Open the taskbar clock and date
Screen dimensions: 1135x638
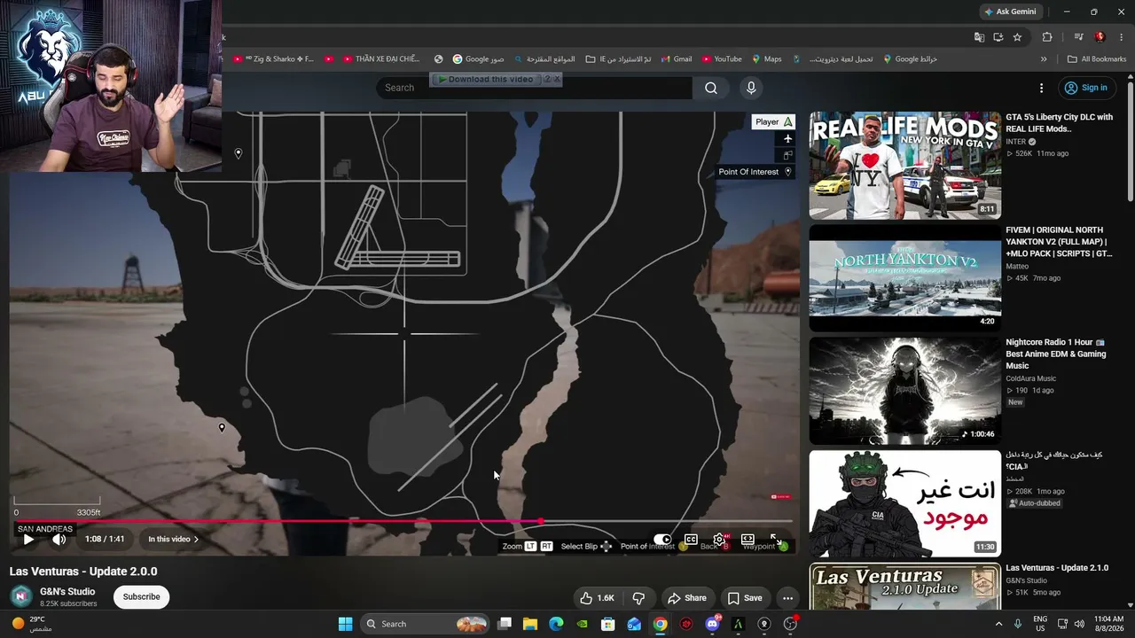click(1109, 624)
